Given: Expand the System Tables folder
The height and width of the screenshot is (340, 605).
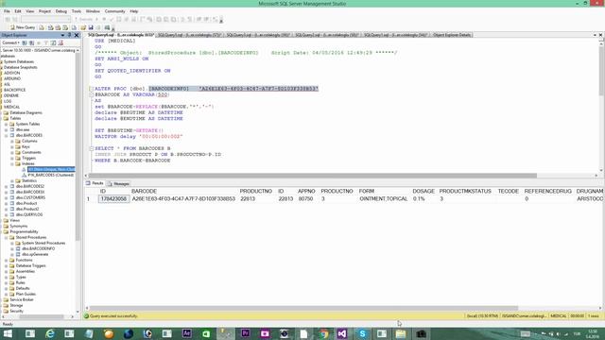Looking at the screenshot, I should tap(7, 124).
